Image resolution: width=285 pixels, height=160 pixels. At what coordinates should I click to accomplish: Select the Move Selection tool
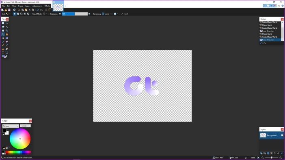7,27
